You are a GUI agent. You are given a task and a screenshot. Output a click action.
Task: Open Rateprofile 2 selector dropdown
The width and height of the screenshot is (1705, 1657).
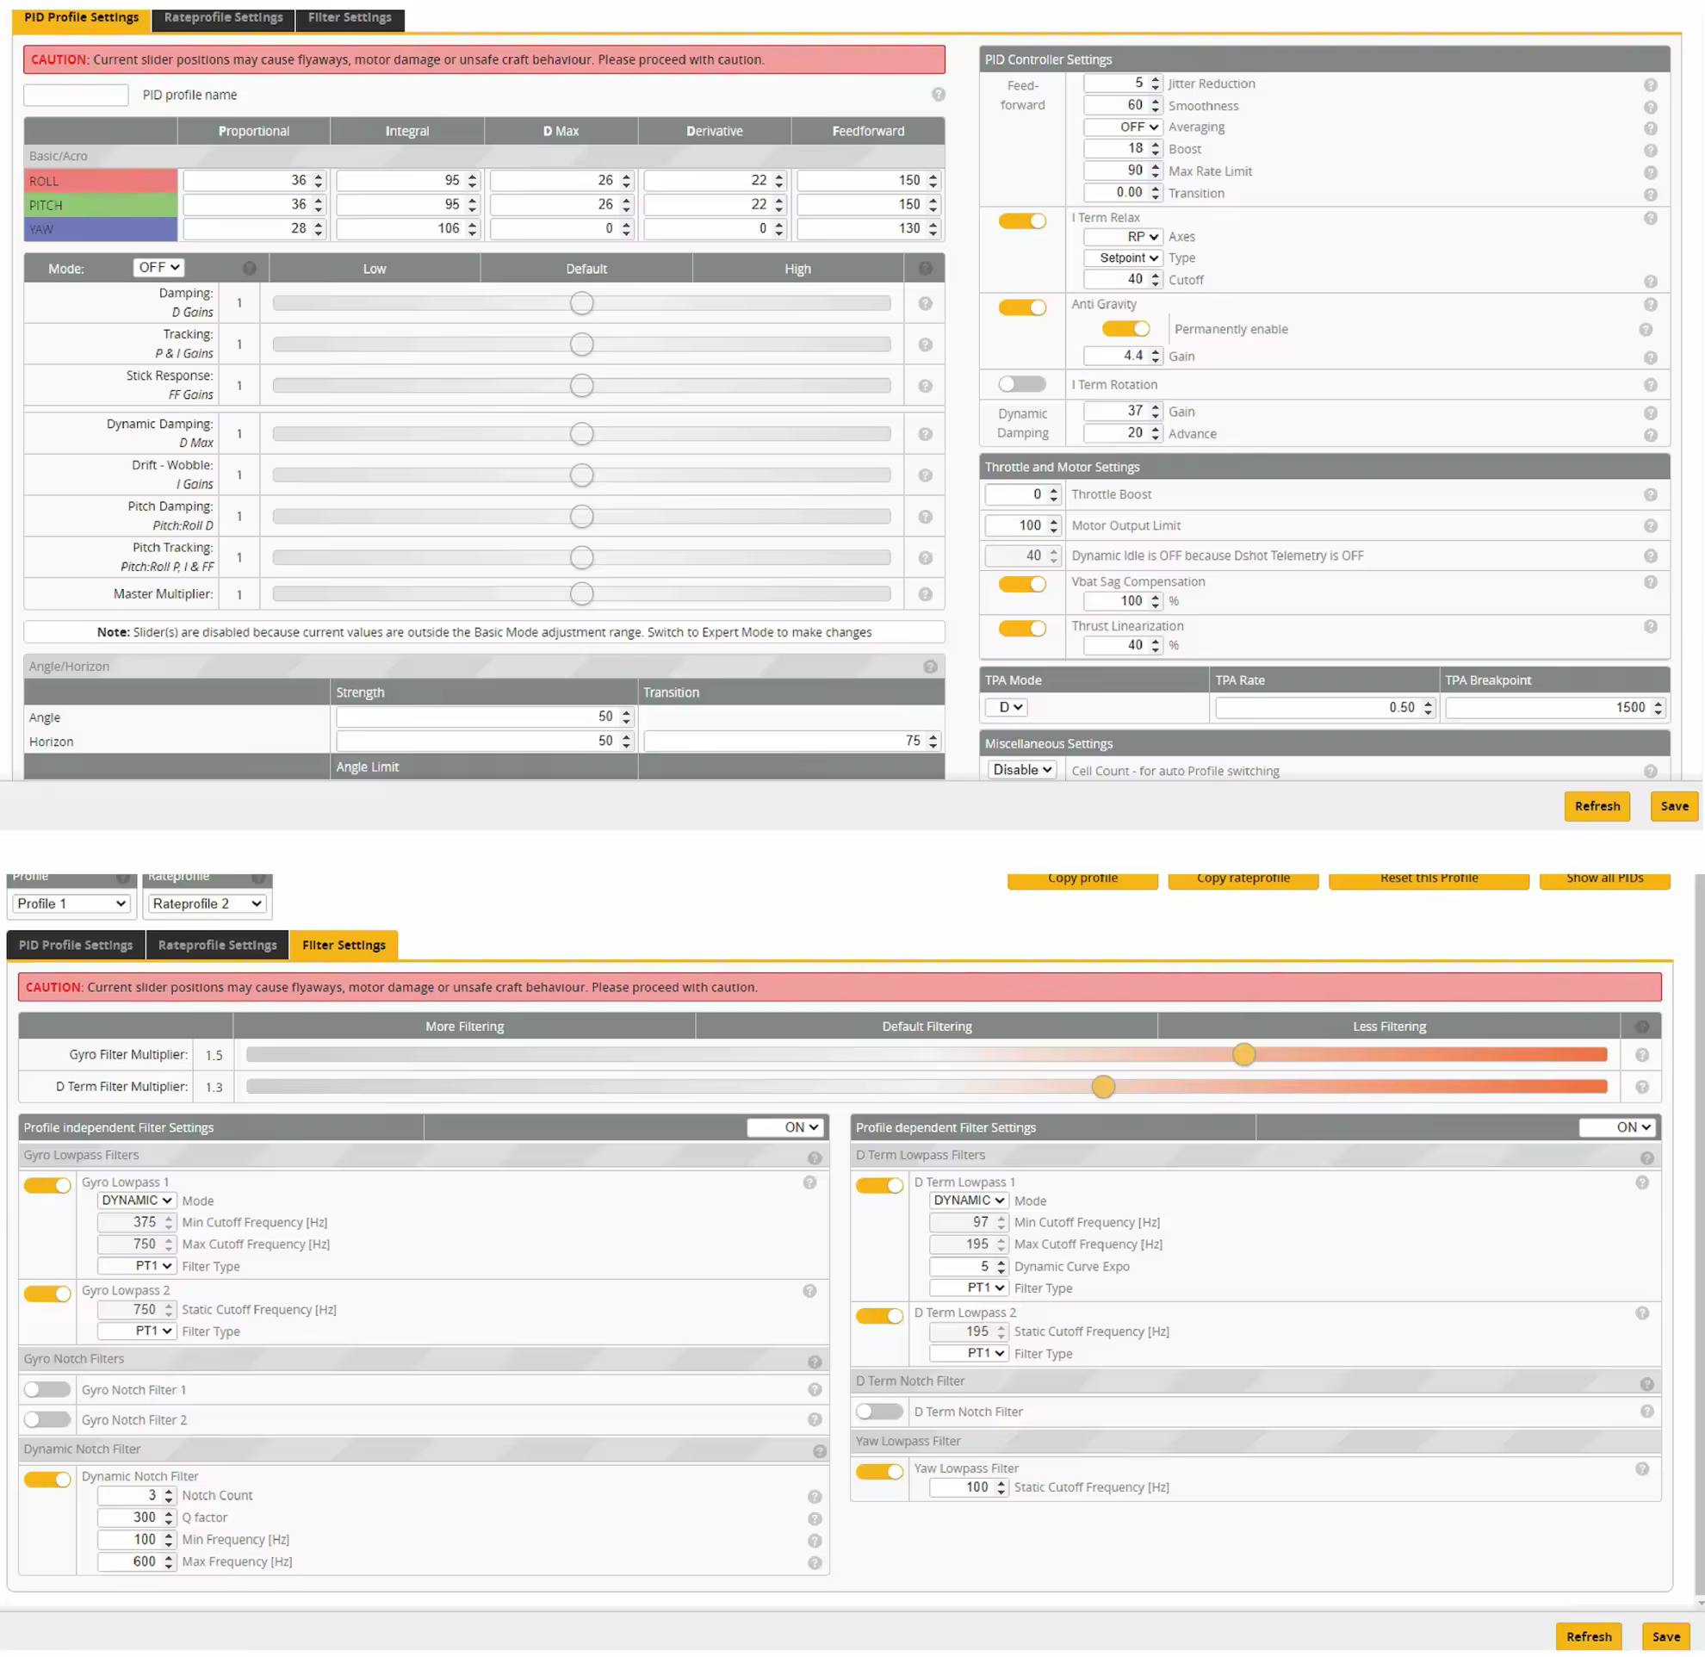coord(207,903)
